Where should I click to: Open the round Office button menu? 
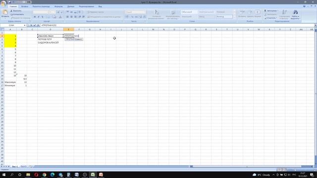(x=3, y=3)
